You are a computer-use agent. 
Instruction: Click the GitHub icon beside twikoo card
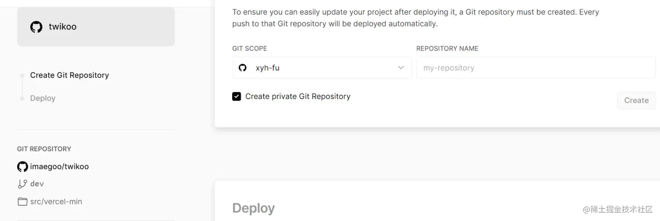pos(36,27)
